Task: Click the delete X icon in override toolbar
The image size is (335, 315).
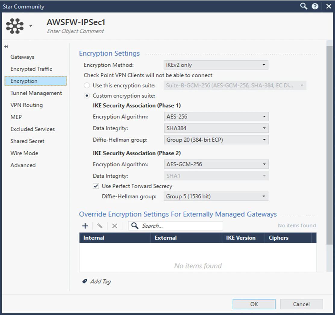Action: [x=115, y=226]
